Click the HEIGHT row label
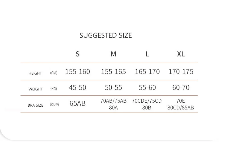Viewport: 225px width, 150px height. point(35,73)
